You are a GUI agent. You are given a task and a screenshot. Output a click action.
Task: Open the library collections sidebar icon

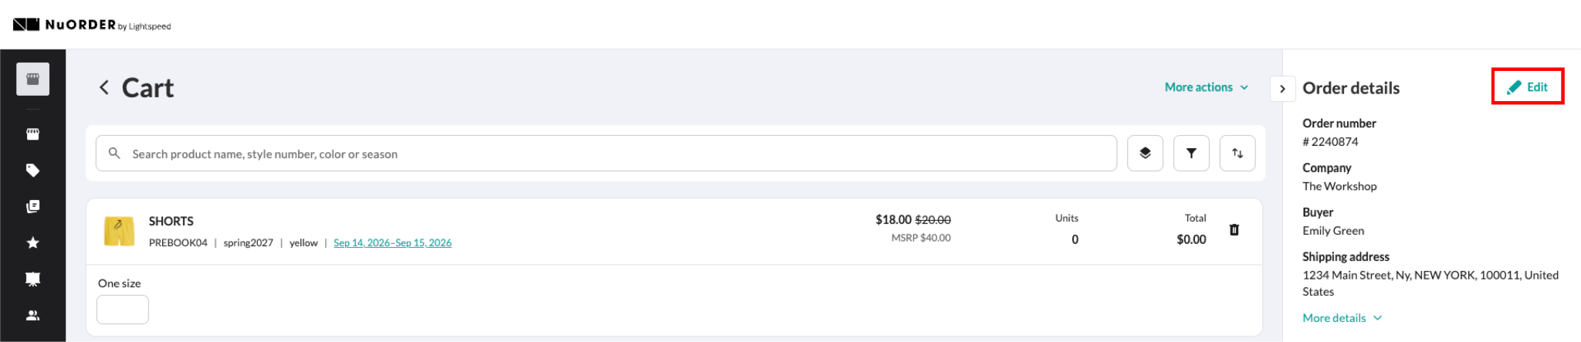32,206
